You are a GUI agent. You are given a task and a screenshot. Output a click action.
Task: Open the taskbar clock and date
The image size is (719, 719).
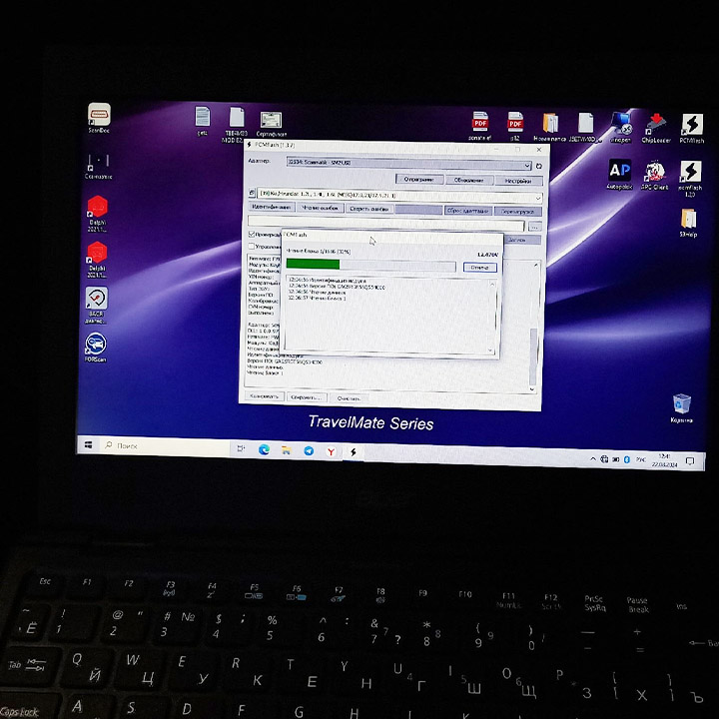tap(664, 460)
